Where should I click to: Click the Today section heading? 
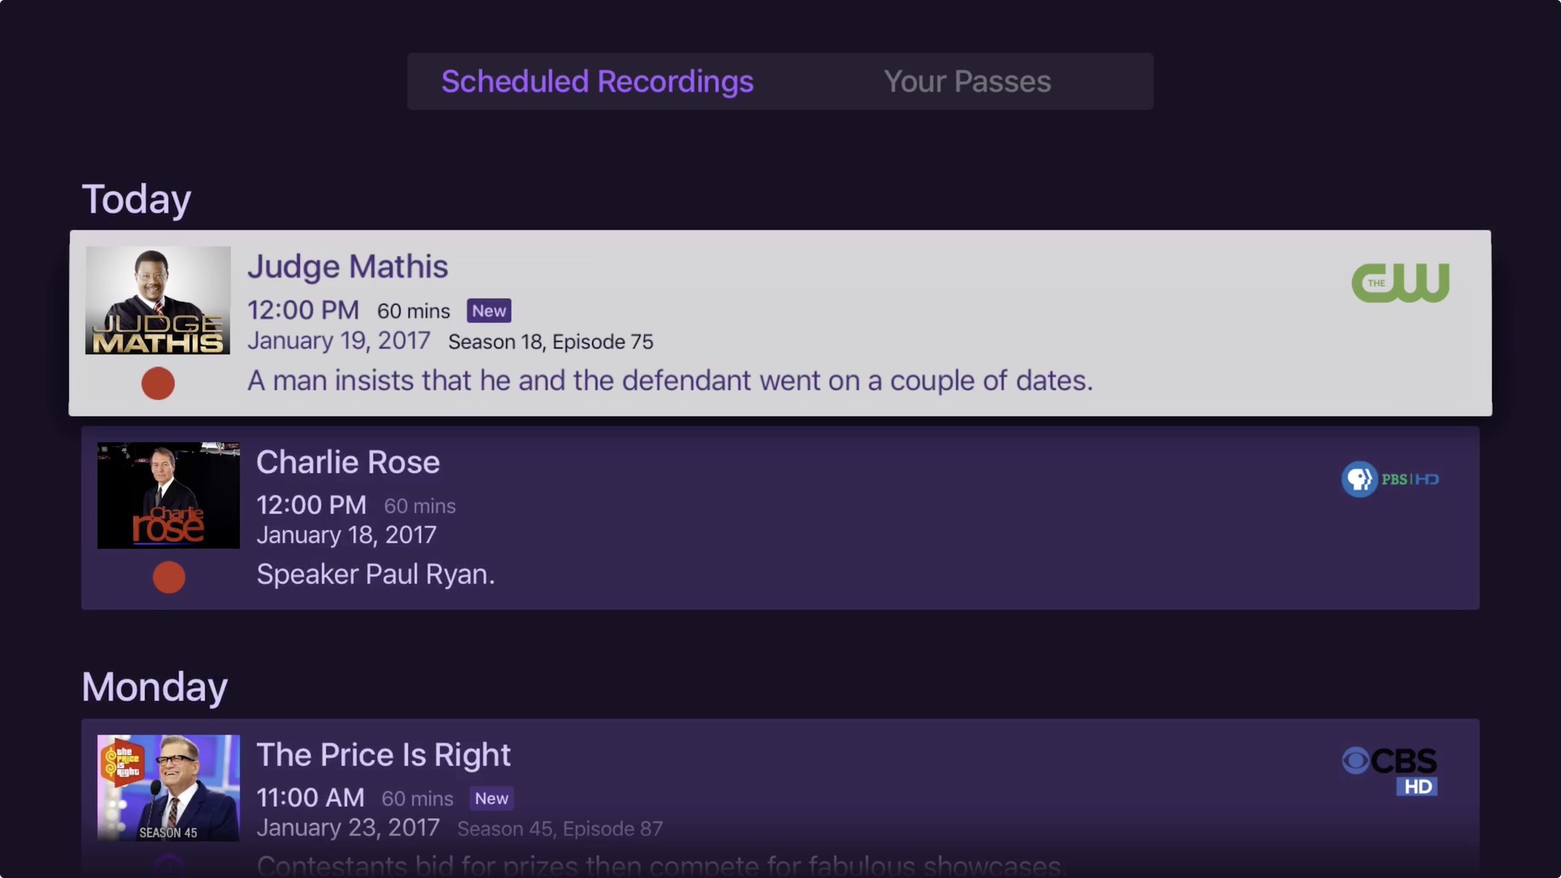click(x=137, y=199)
